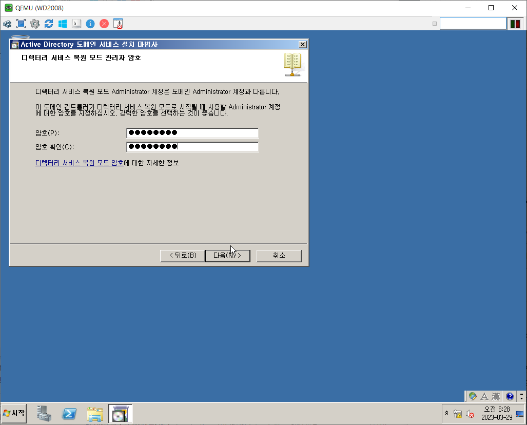Click the red circle X disconnect icon

tap(104, 24)
